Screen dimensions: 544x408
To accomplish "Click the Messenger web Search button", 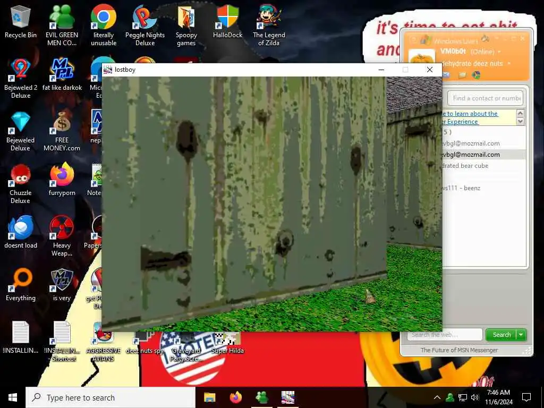I will (x=501, y=335).
